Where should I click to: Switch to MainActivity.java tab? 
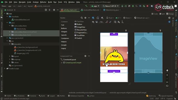112,10
